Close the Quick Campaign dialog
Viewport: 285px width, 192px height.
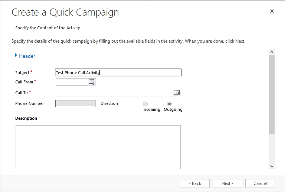(x=272, y=11)
